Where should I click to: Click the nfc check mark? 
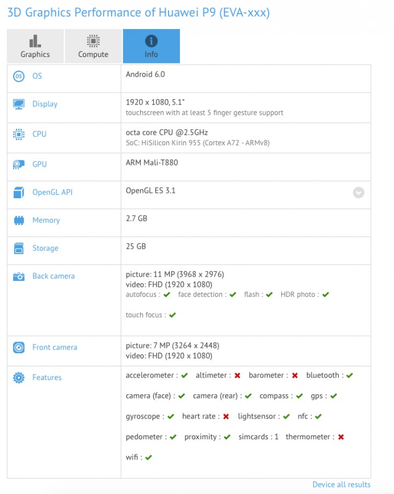318,416
